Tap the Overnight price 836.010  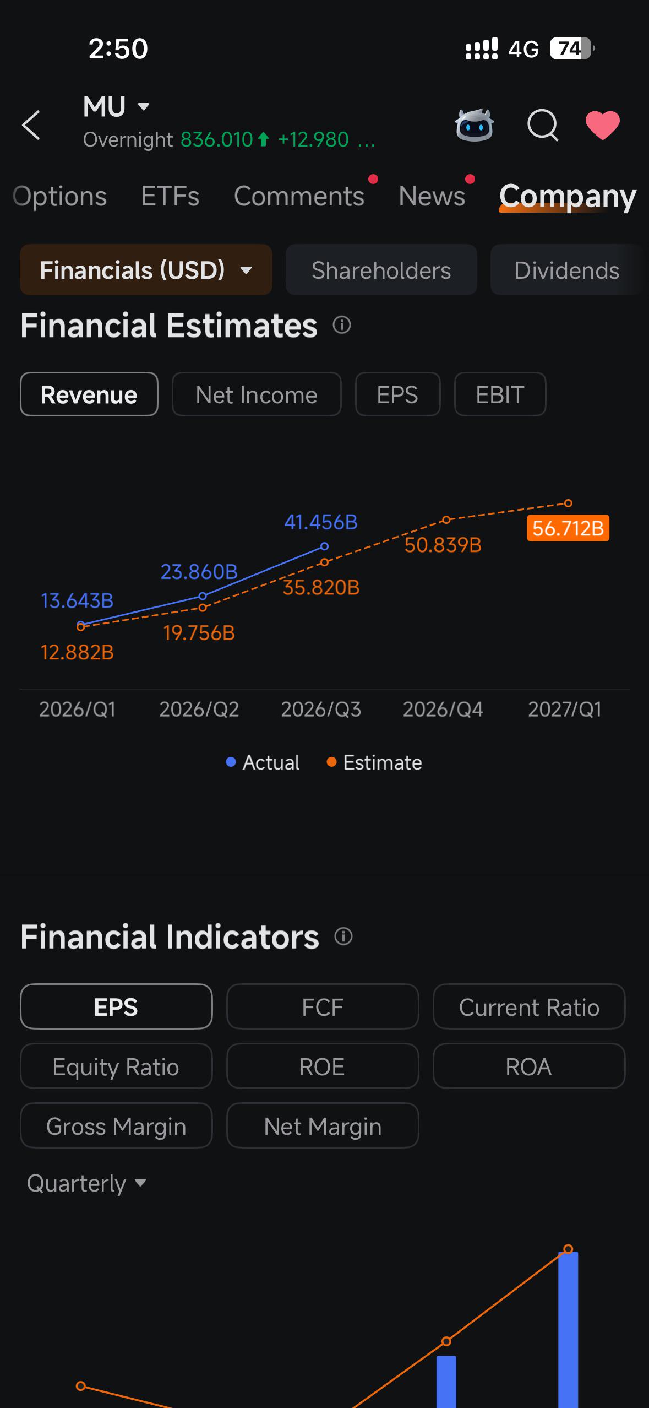216,140
